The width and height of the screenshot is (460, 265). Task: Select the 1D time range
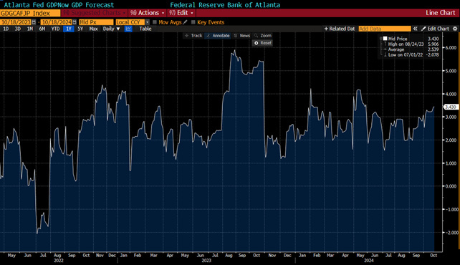pos(6,29)
